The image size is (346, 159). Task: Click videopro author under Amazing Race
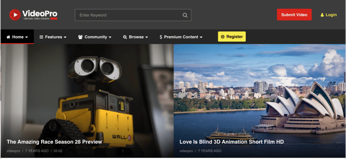13,151
